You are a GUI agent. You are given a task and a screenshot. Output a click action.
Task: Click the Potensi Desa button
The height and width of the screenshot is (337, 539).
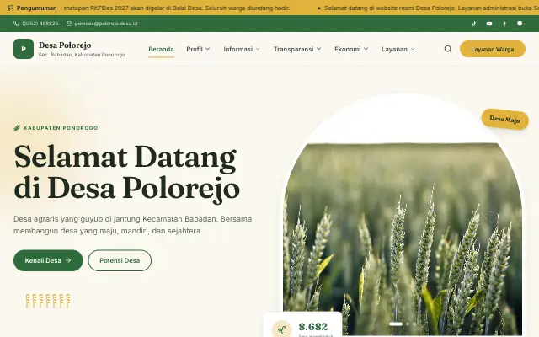(120, 260)
